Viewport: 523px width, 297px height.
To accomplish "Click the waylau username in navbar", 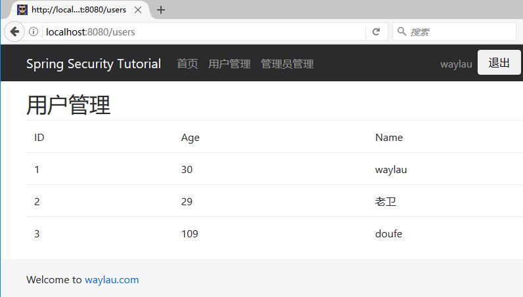I will pyautogui.click(x=456, y=64).
